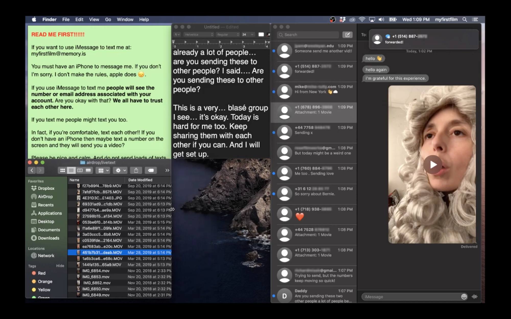Switch Finder to list view
This screenshot has width=511, height=319.
pyautogui.click(x=71, y=170)
